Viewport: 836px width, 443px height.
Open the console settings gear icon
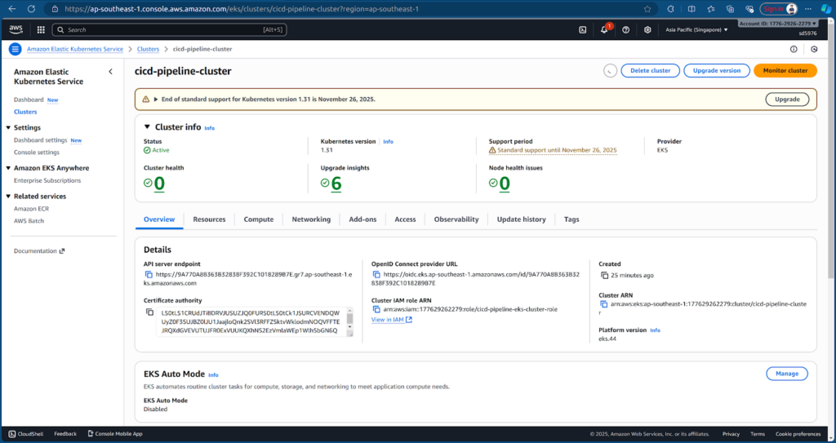tap(647, 29)
